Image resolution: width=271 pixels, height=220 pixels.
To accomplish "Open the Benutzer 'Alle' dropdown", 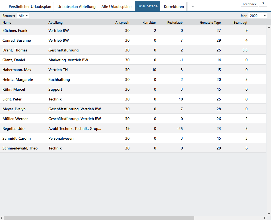I will tap(23, 16).
